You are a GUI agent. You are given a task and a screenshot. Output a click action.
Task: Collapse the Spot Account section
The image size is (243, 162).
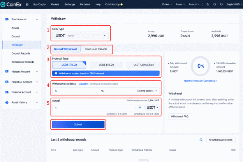[37, 19]
